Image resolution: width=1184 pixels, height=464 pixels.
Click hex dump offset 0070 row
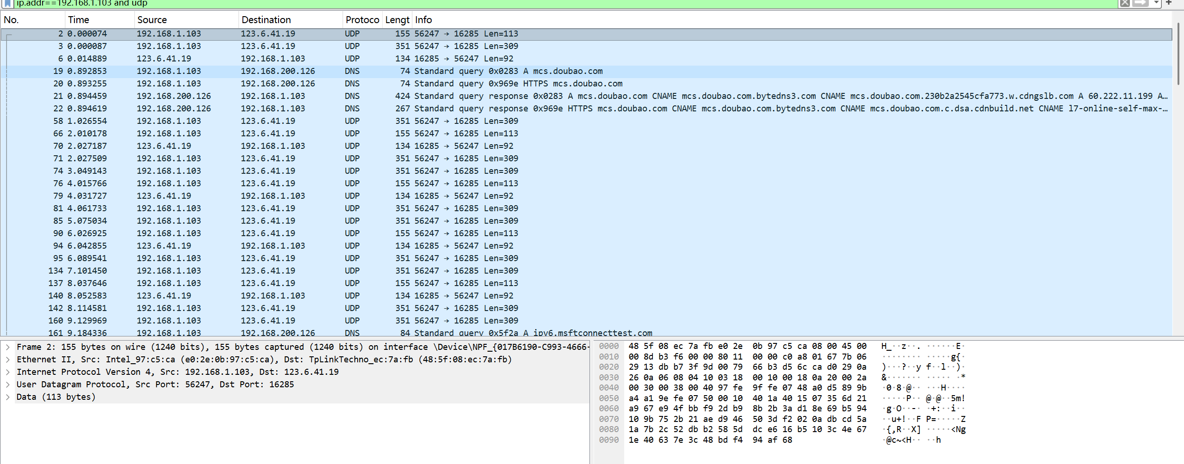[x=782, y=419]
